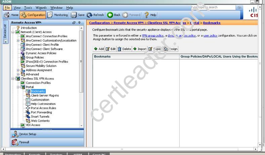Screen dimensions: 265x155
Task: Open the File menu
Action: tap(7, 8)
